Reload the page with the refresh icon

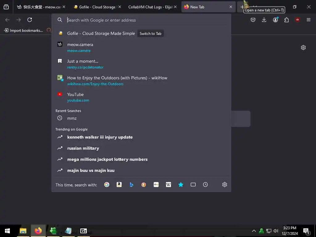(30, 20)
